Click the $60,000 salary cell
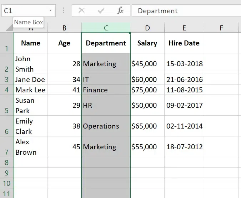This screenshot has height=198, width=241. point(147,79)
